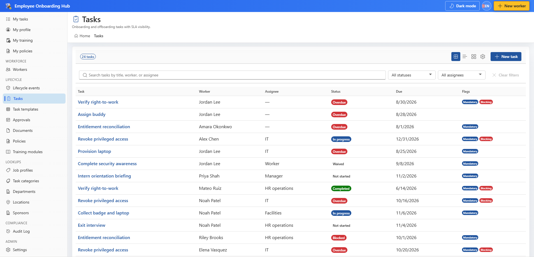Click Clear filters

point(506,75)
